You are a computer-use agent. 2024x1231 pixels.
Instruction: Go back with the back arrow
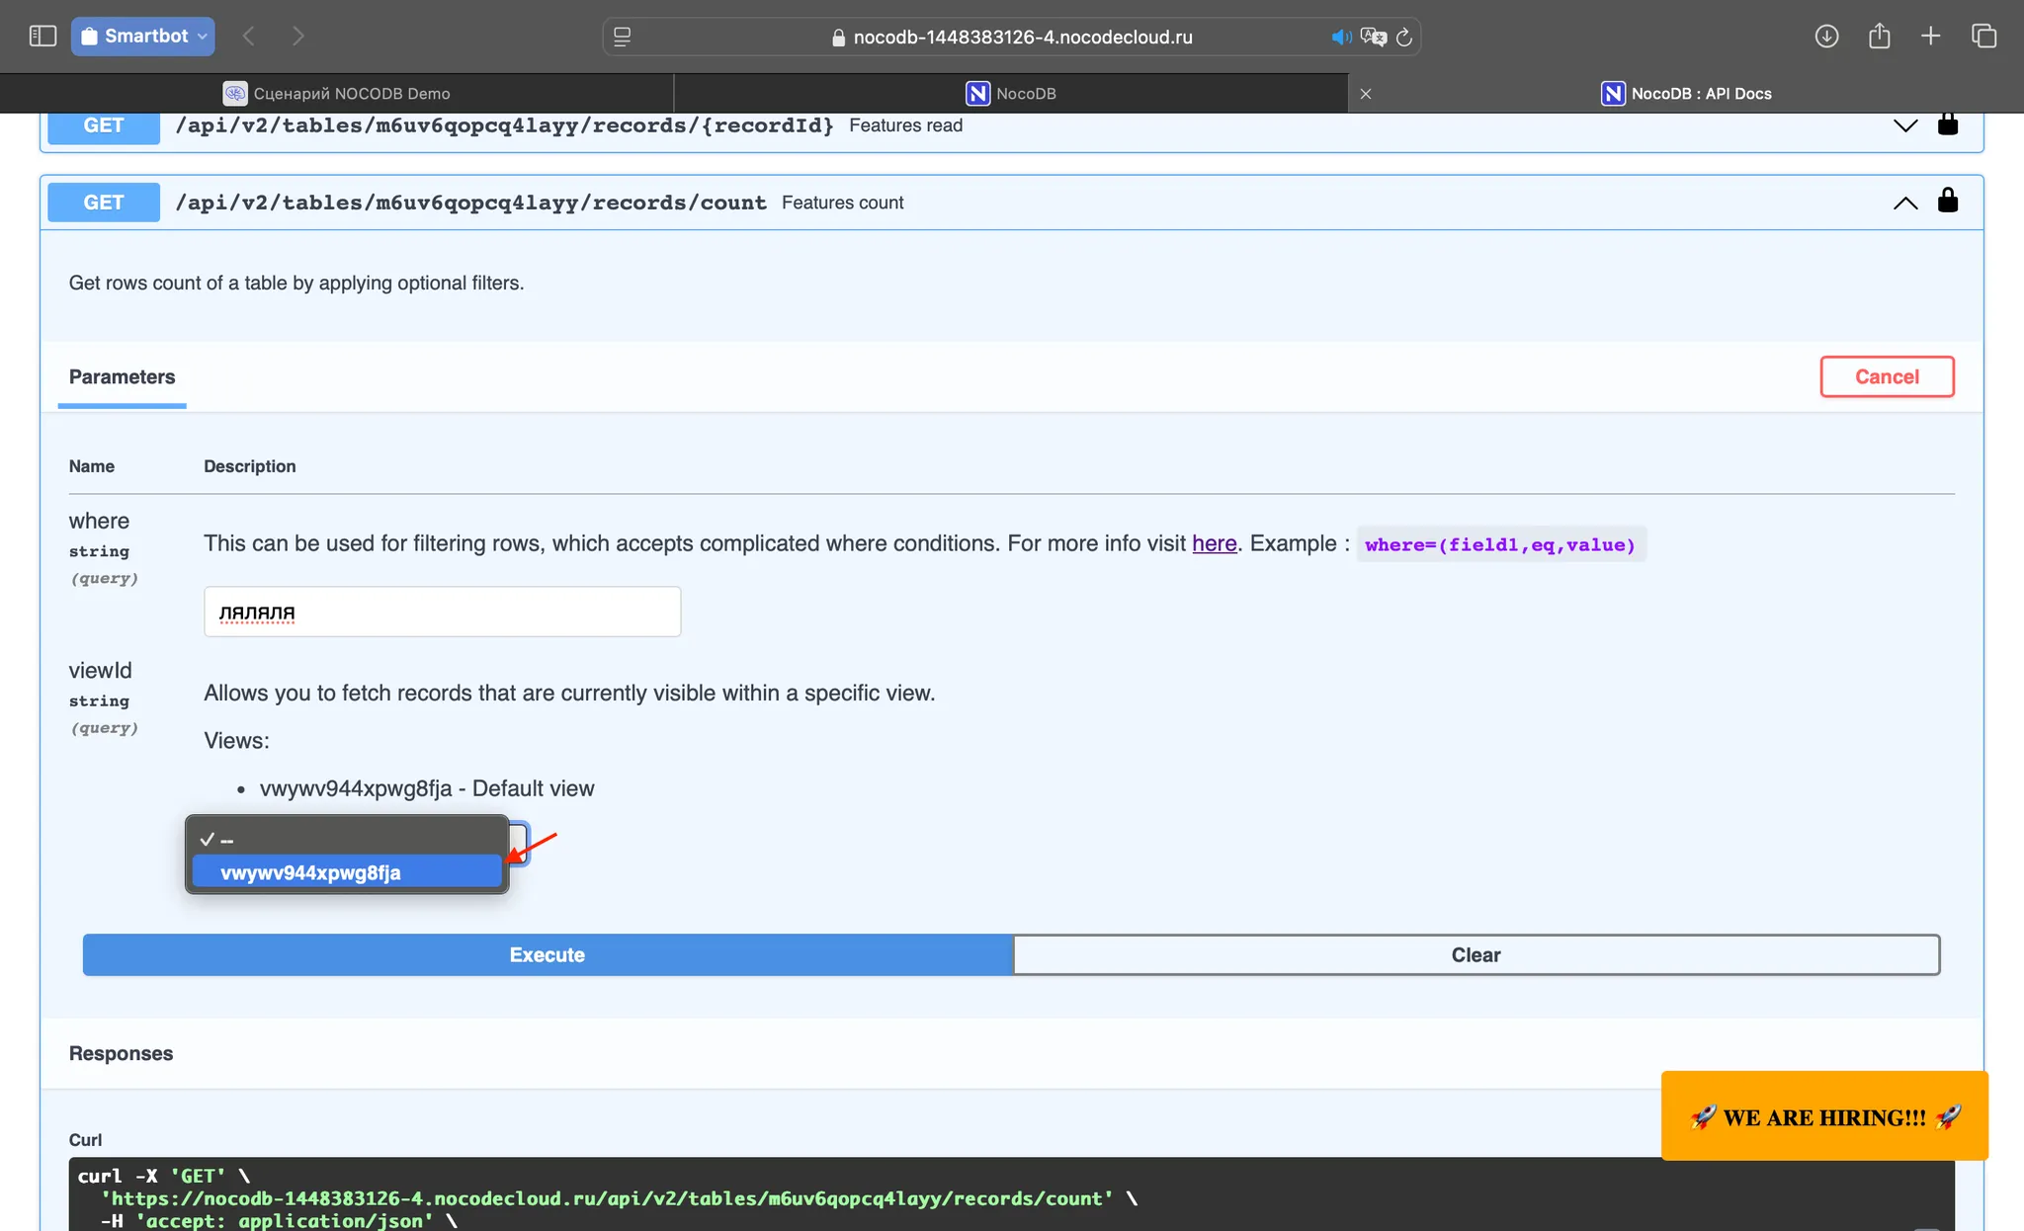(x=249, y=37)
